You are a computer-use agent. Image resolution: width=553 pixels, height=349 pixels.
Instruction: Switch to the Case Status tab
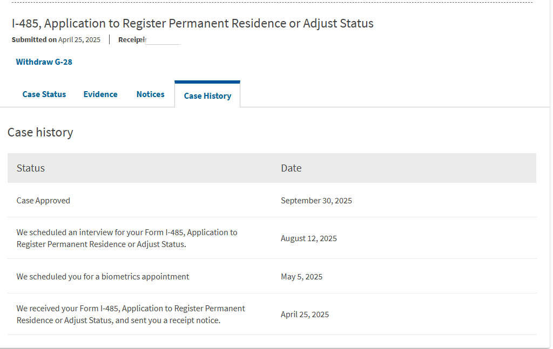[44, 94]
